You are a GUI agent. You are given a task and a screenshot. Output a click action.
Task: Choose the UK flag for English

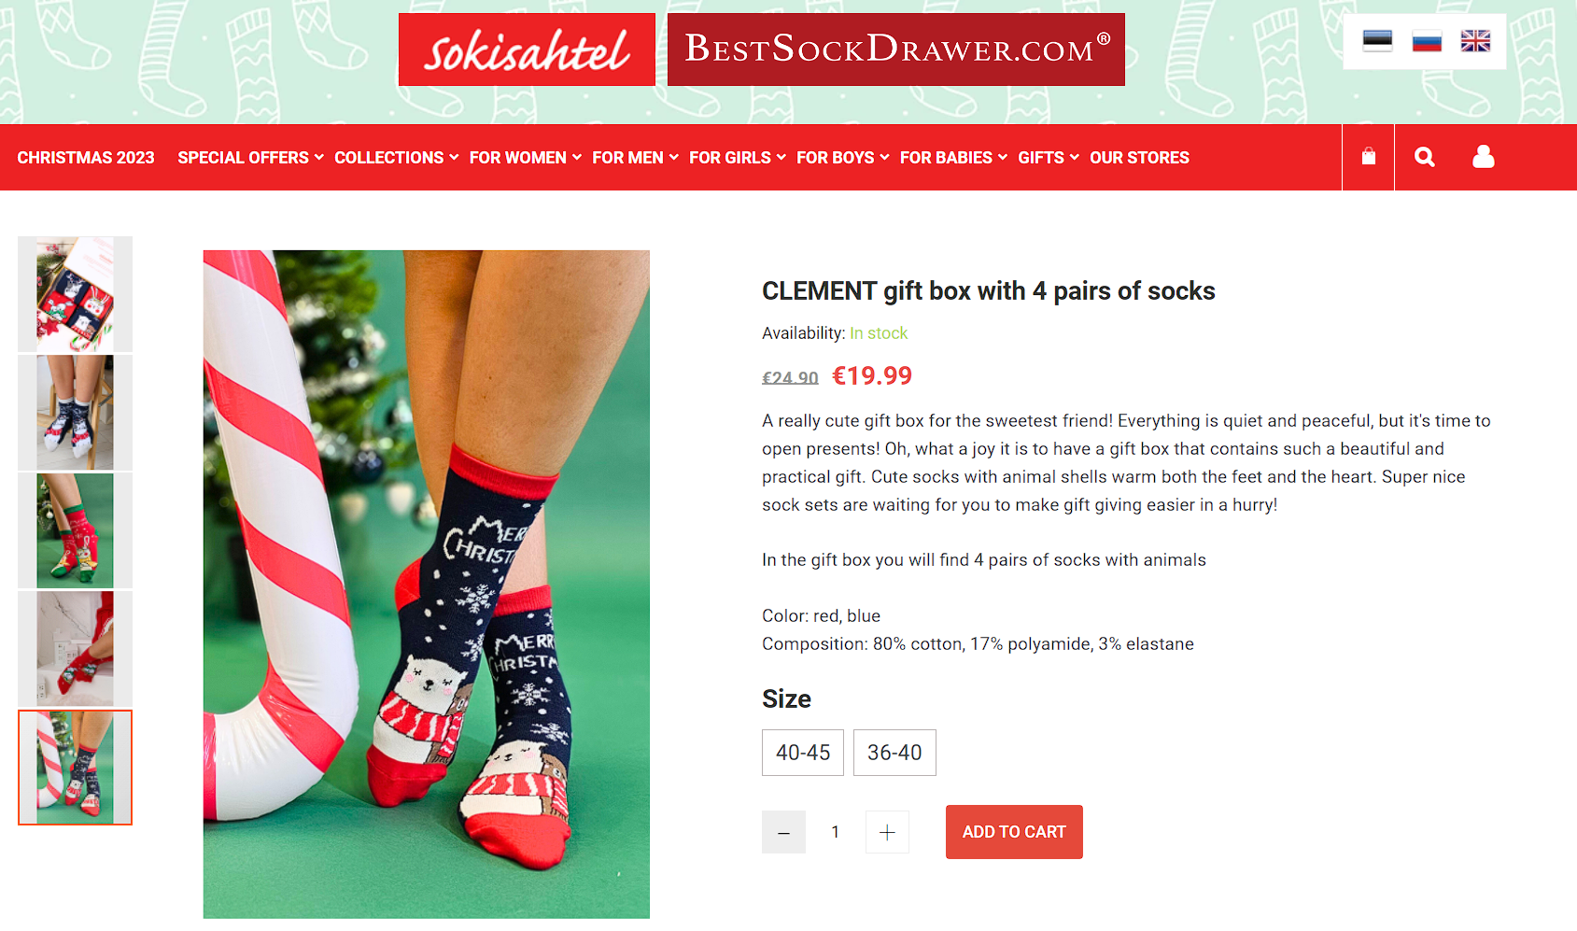pos(1475,41)
